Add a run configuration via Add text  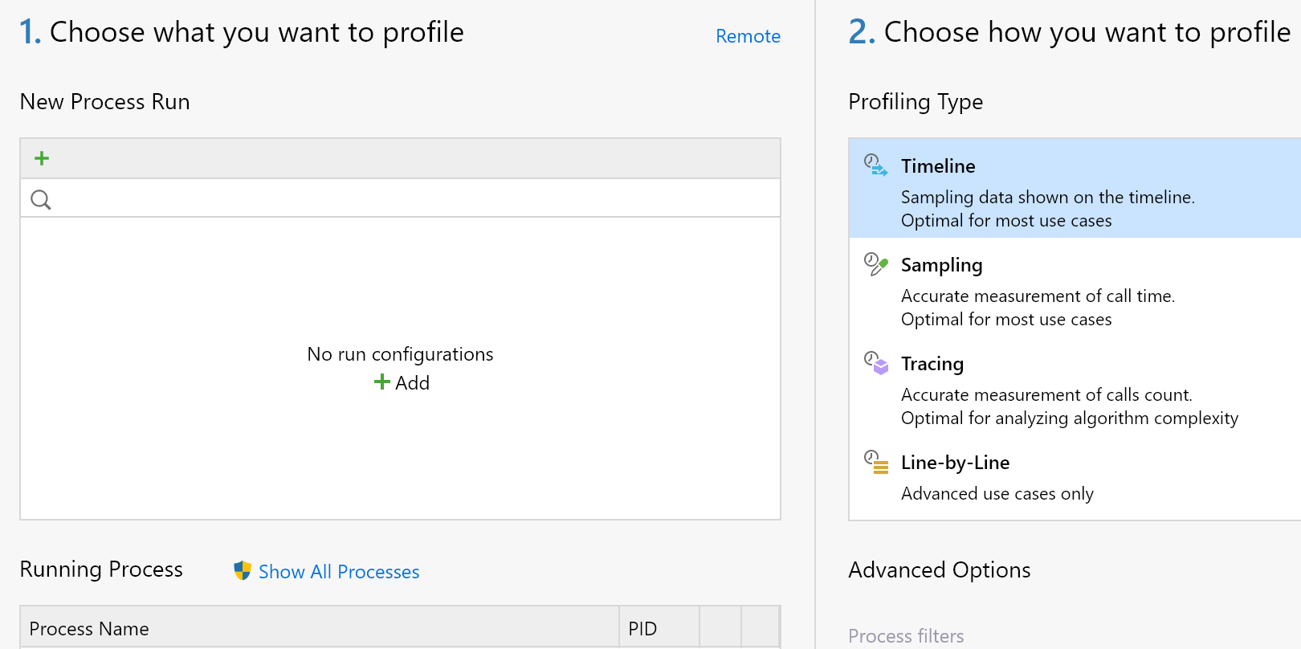pos(413,383)
